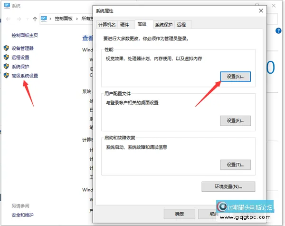Click the shield icon beside 系统保护
Screen dimensions: 285x226
pyautogui.click(x=6, y=67)
